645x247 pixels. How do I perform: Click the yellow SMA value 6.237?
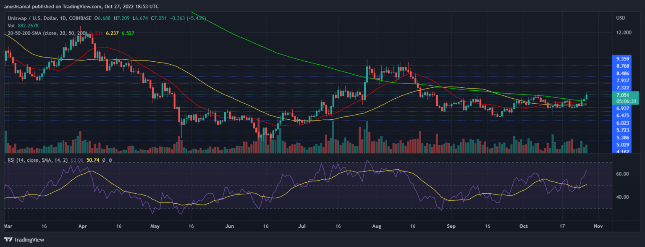click(112, 33)
